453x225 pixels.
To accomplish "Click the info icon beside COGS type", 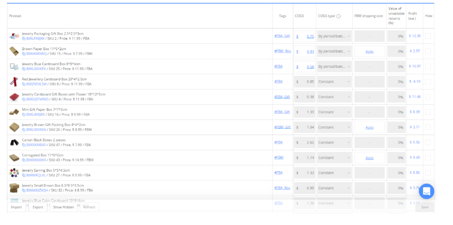I will coord(338,16).
